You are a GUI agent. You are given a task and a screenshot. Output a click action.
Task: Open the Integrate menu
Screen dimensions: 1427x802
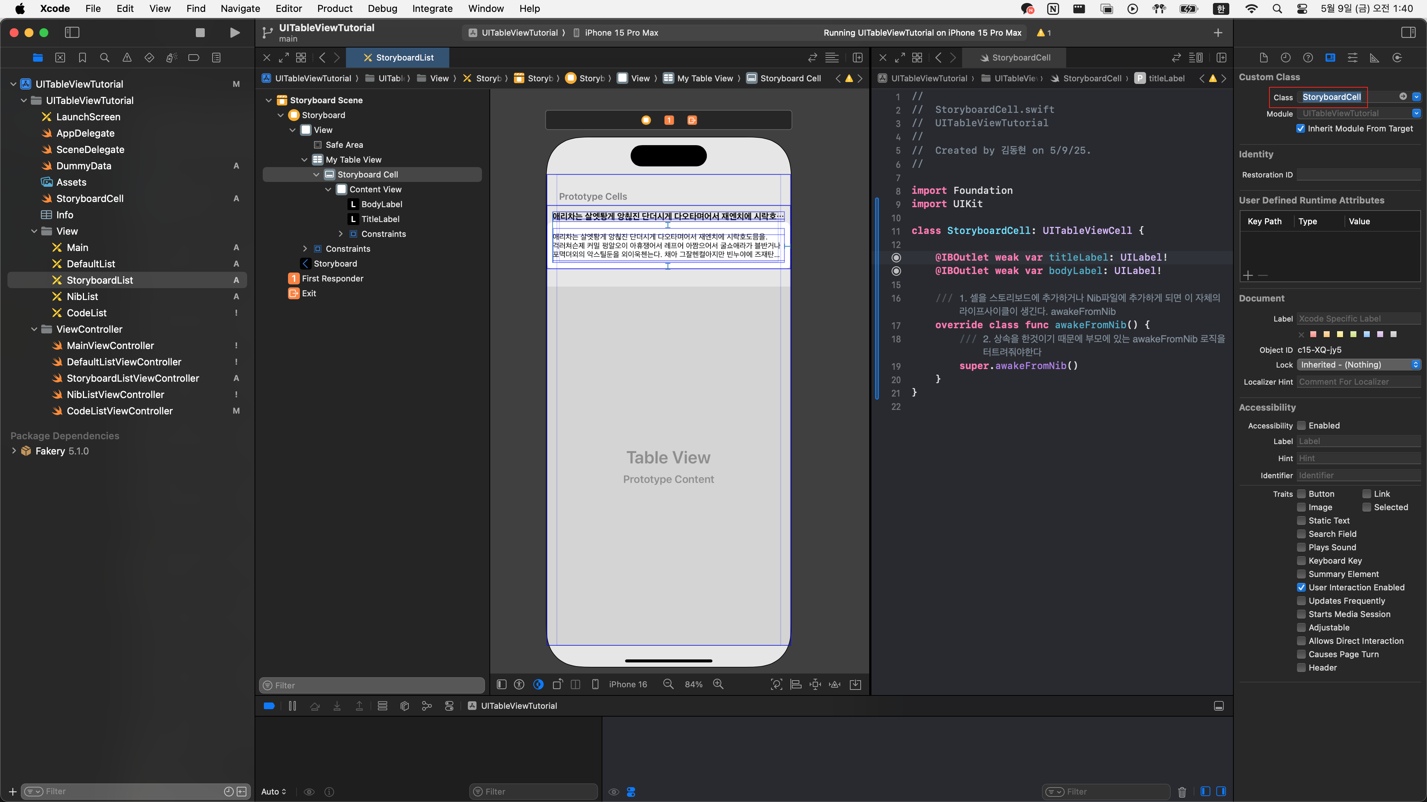(x=432, y=8)
